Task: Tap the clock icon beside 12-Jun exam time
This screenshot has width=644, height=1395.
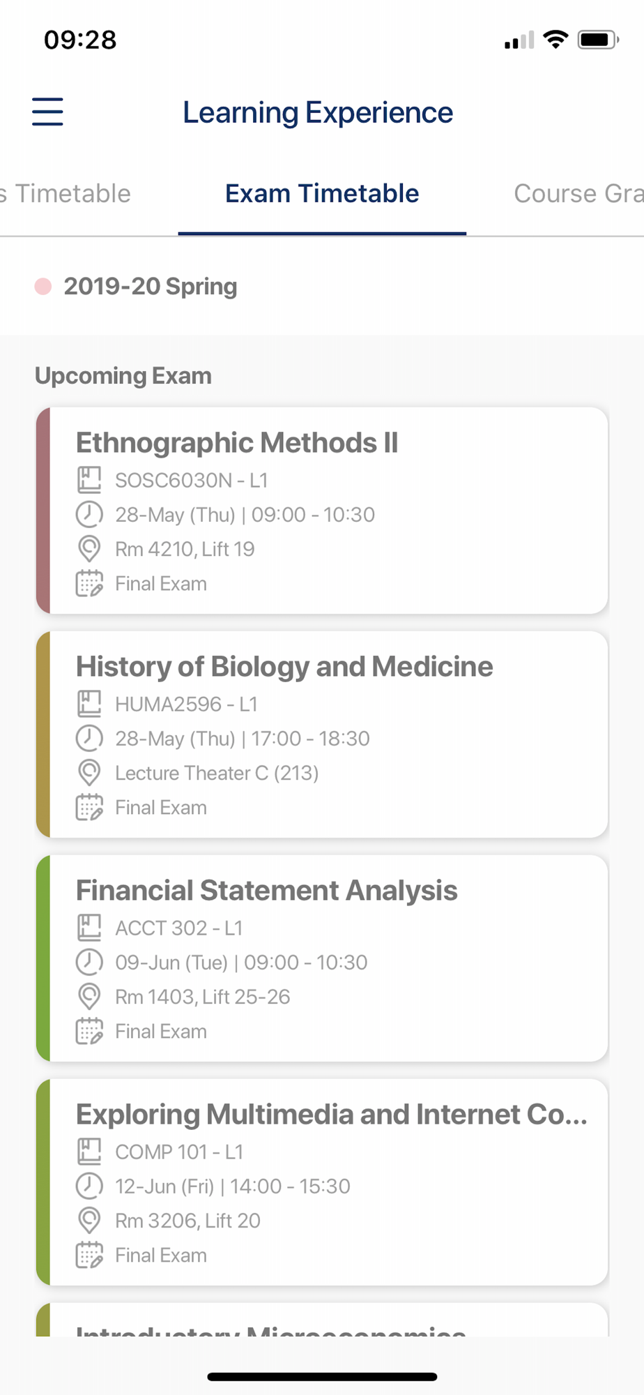Action: (89, 1186)
